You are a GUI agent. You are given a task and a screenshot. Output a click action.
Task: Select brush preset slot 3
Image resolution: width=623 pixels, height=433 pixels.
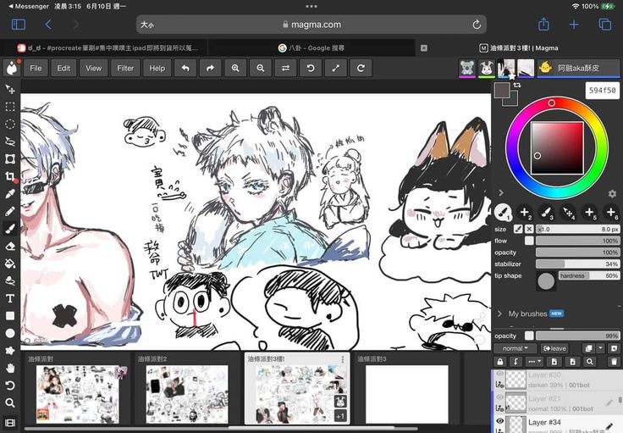pyautogui.click(x=546, y=213)
